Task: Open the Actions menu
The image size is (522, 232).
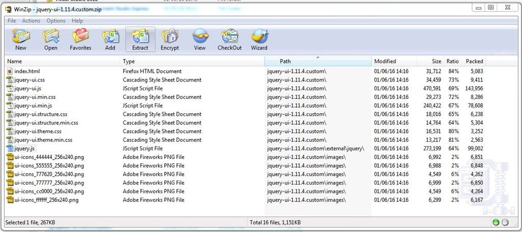Action: (31, 20)
